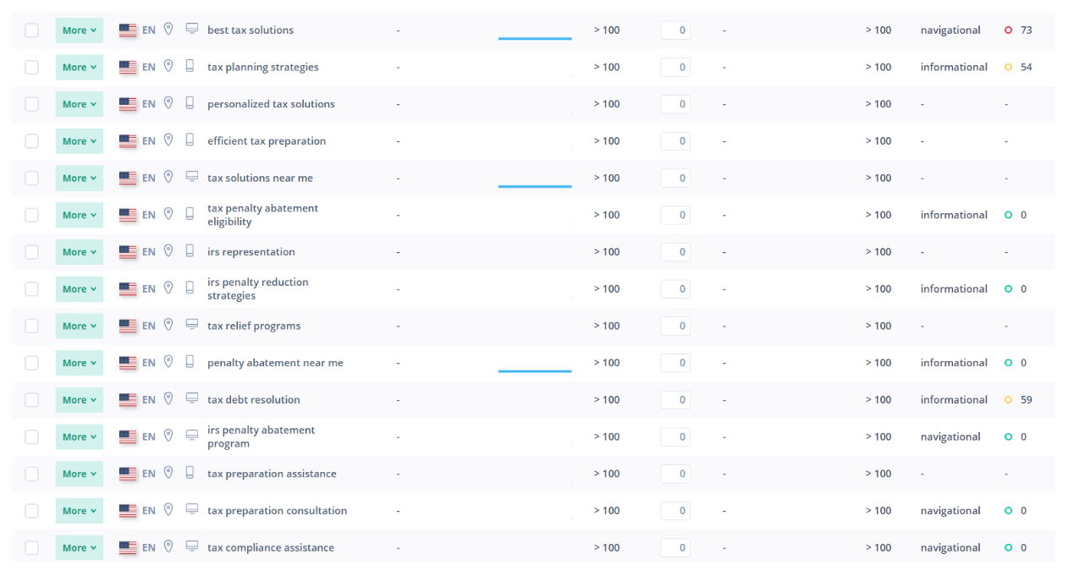The image size is (1085, 576).
Task: Click the 0 field for 'tax relief programs'
Action: point(675,326)
